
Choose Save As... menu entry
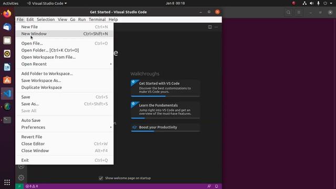click(64, 104)
